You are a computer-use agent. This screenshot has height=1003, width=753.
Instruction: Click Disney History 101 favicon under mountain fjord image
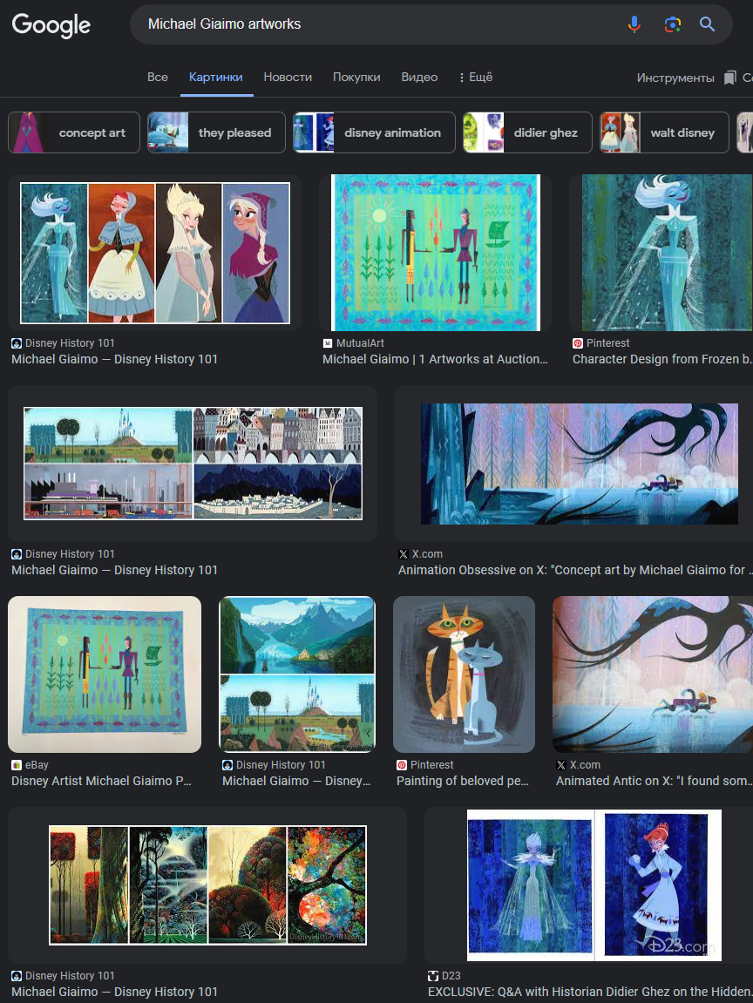(227, 765)
